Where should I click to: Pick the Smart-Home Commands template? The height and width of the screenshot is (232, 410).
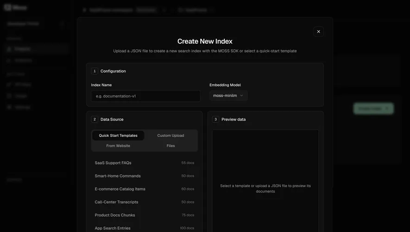[145, 176]
